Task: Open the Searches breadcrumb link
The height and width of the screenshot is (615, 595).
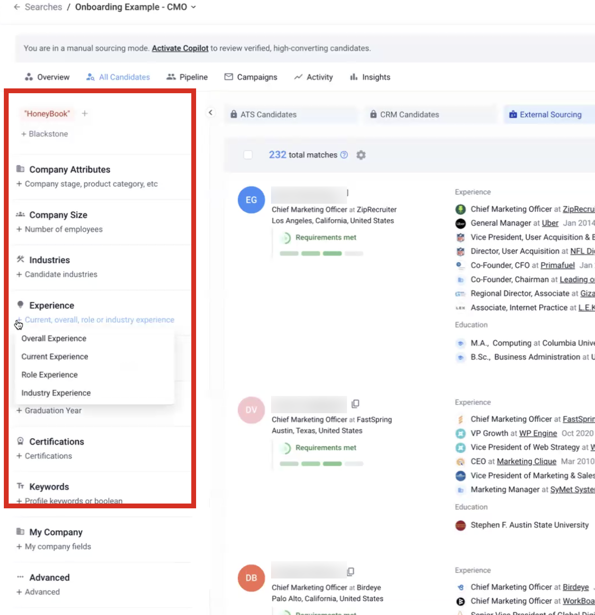Action: point(43,7)
